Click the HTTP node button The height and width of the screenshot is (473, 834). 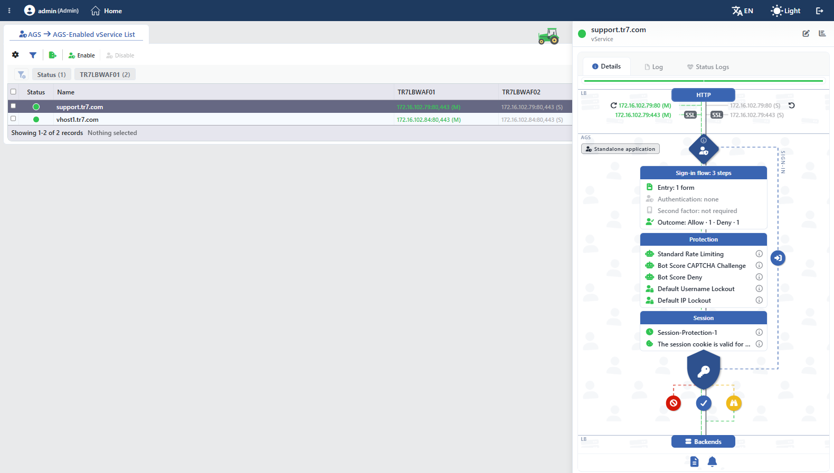click(x=703, y=95)
